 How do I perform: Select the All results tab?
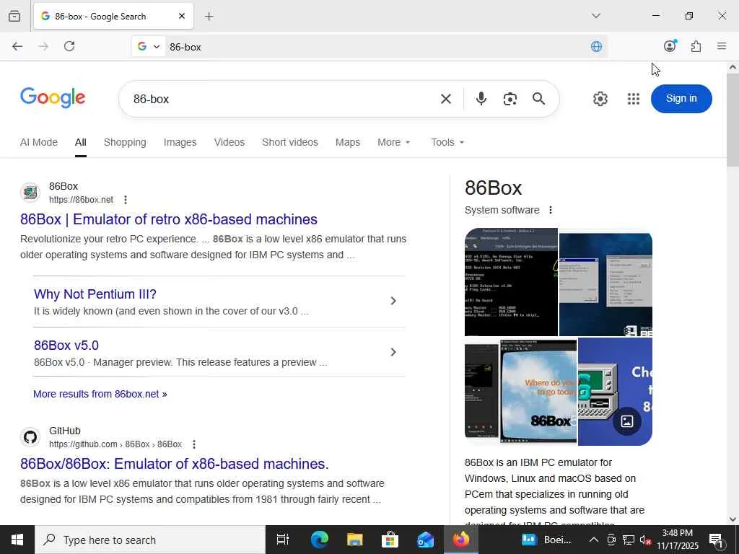click(x=81, y=142)
